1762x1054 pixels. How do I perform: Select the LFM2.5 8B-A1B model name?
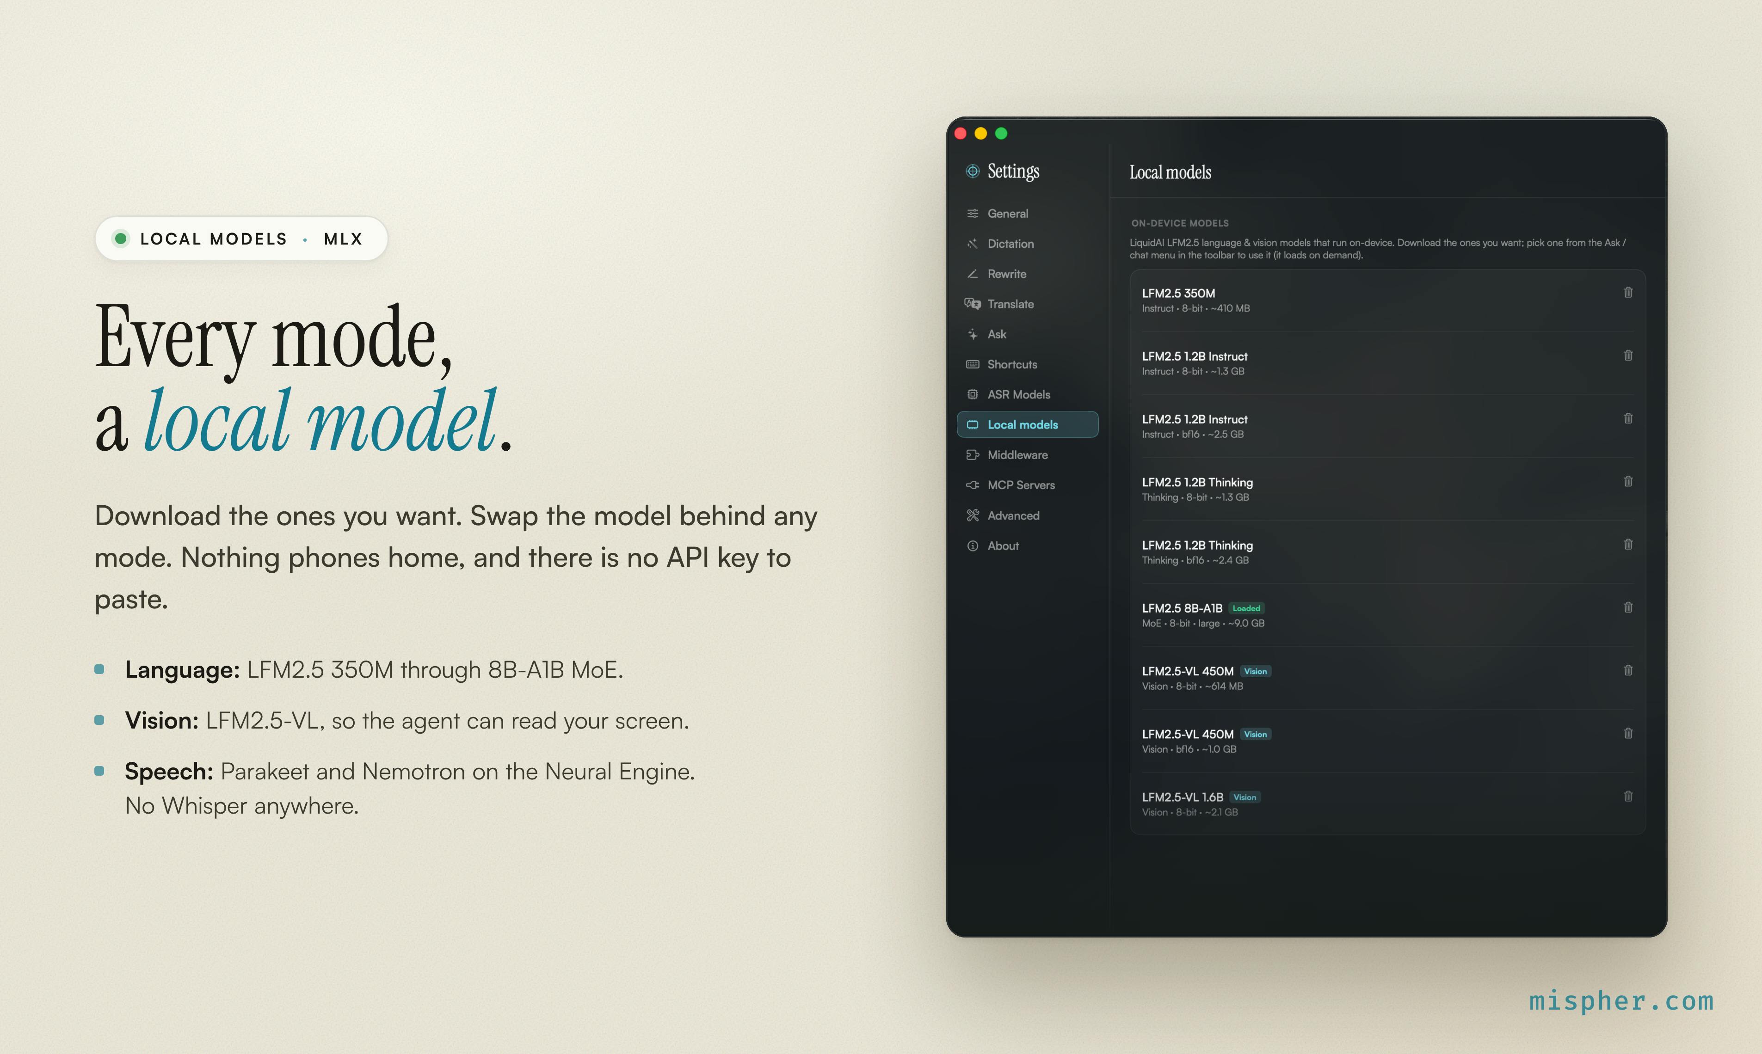(x=1182, y=609)
